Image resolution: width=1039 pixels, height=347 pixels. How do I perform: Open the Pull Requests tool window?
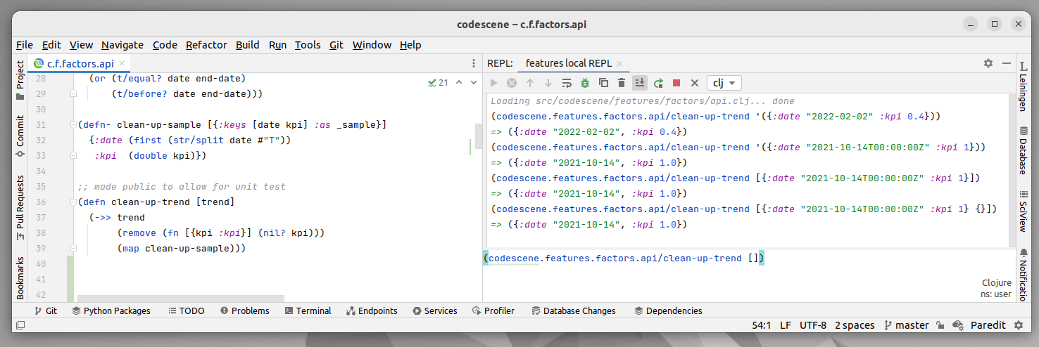tap(20, 207)
